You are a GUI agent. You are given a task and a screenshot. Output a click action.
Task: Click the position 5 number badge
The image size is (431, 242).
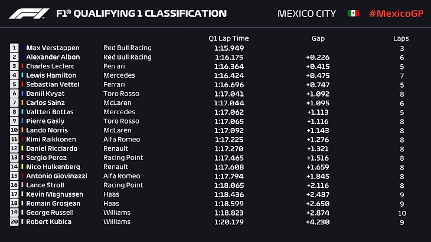[x=14, y=84]
